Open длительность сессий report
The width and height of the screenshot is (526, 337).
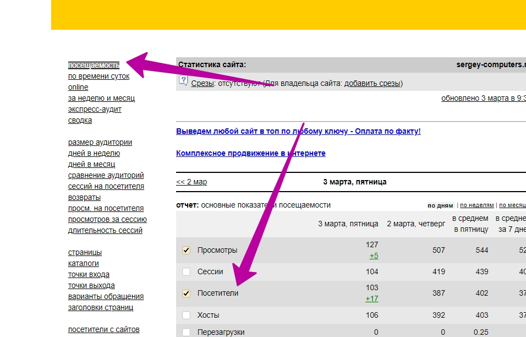(105, 231)
